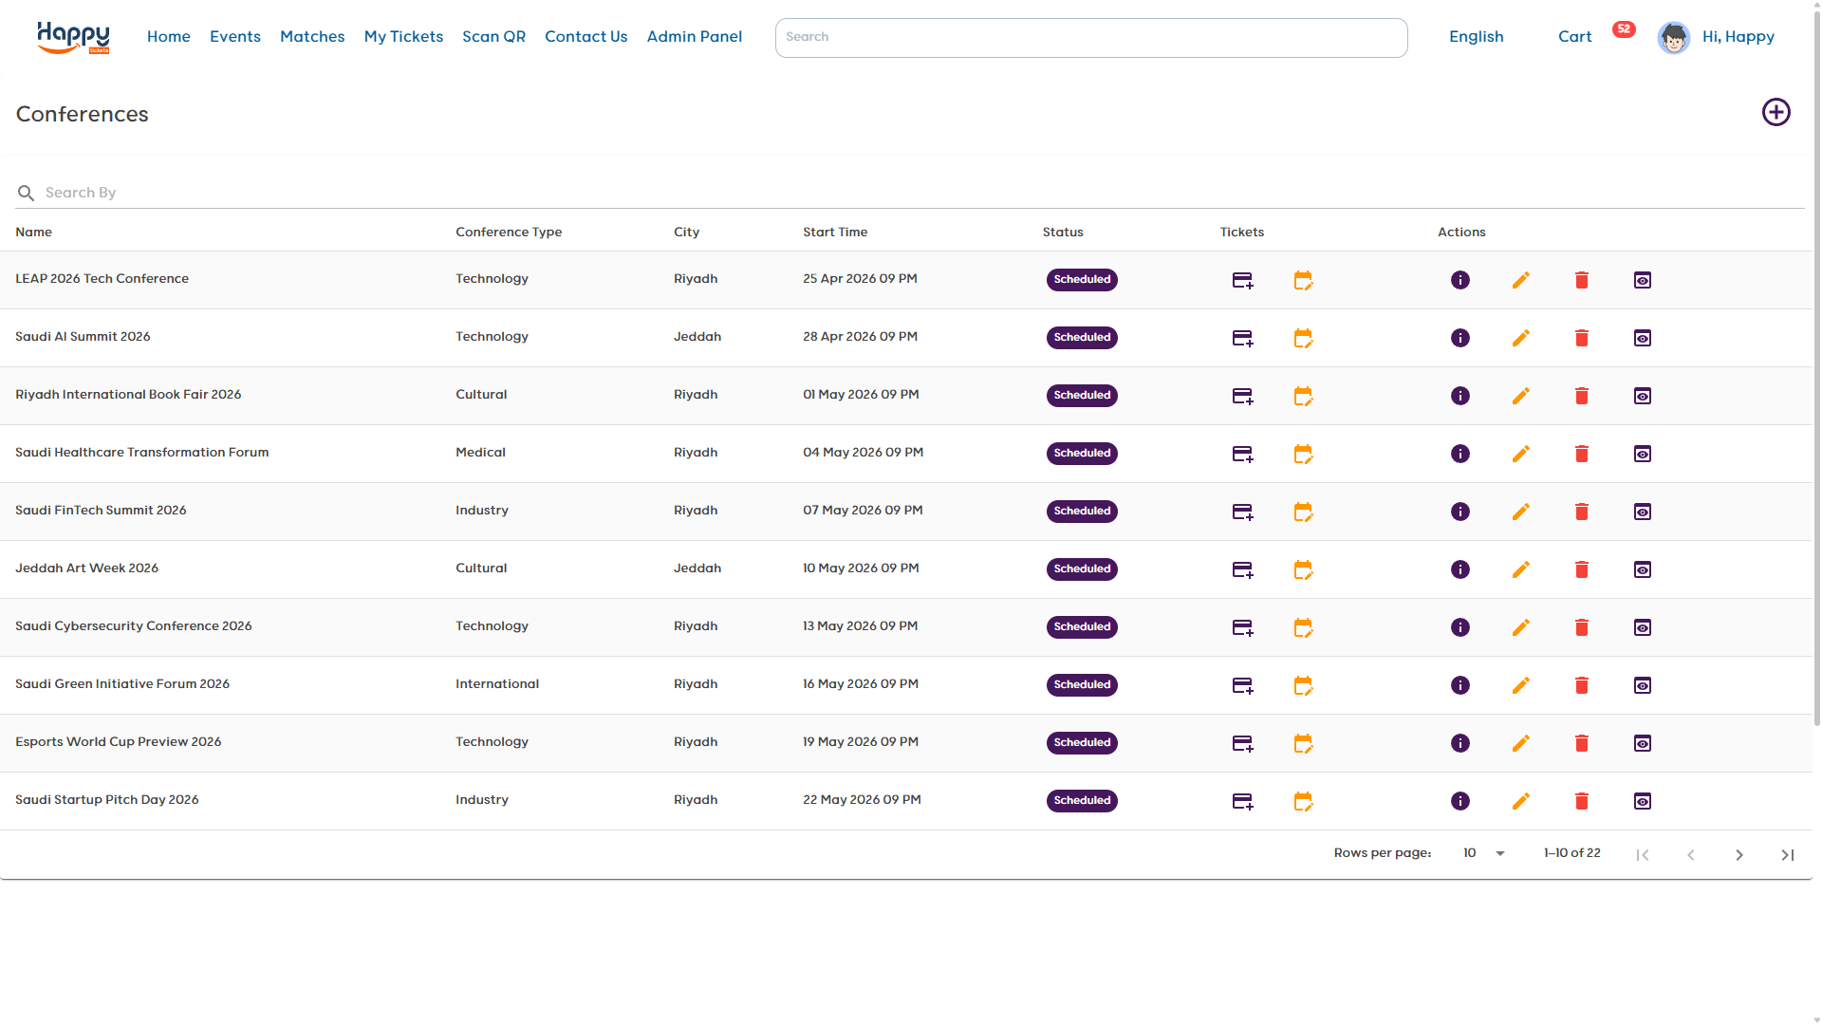
Task: Click the cart badge showing 52 items
Action: 1624,28
